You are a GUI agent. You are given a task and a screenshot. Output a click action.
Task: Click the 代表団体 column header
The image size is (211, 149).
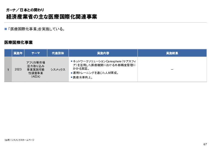point(58,53)
